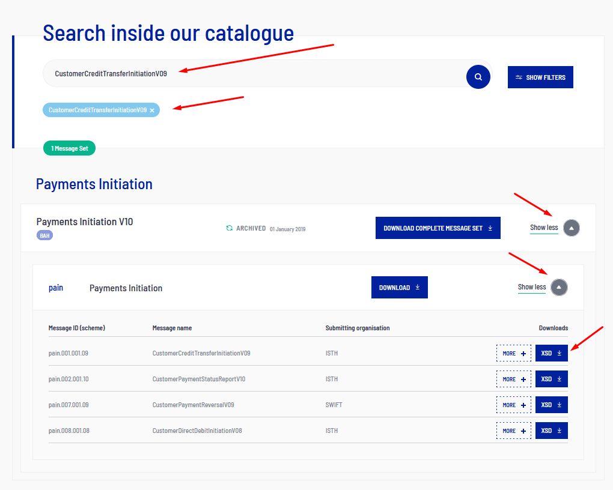613x490 pixels.
Task: Click the Payments Initiation section heading
Action: [94, 184]
